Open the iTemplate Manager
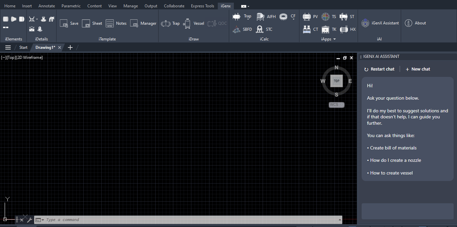 (143, 23)
